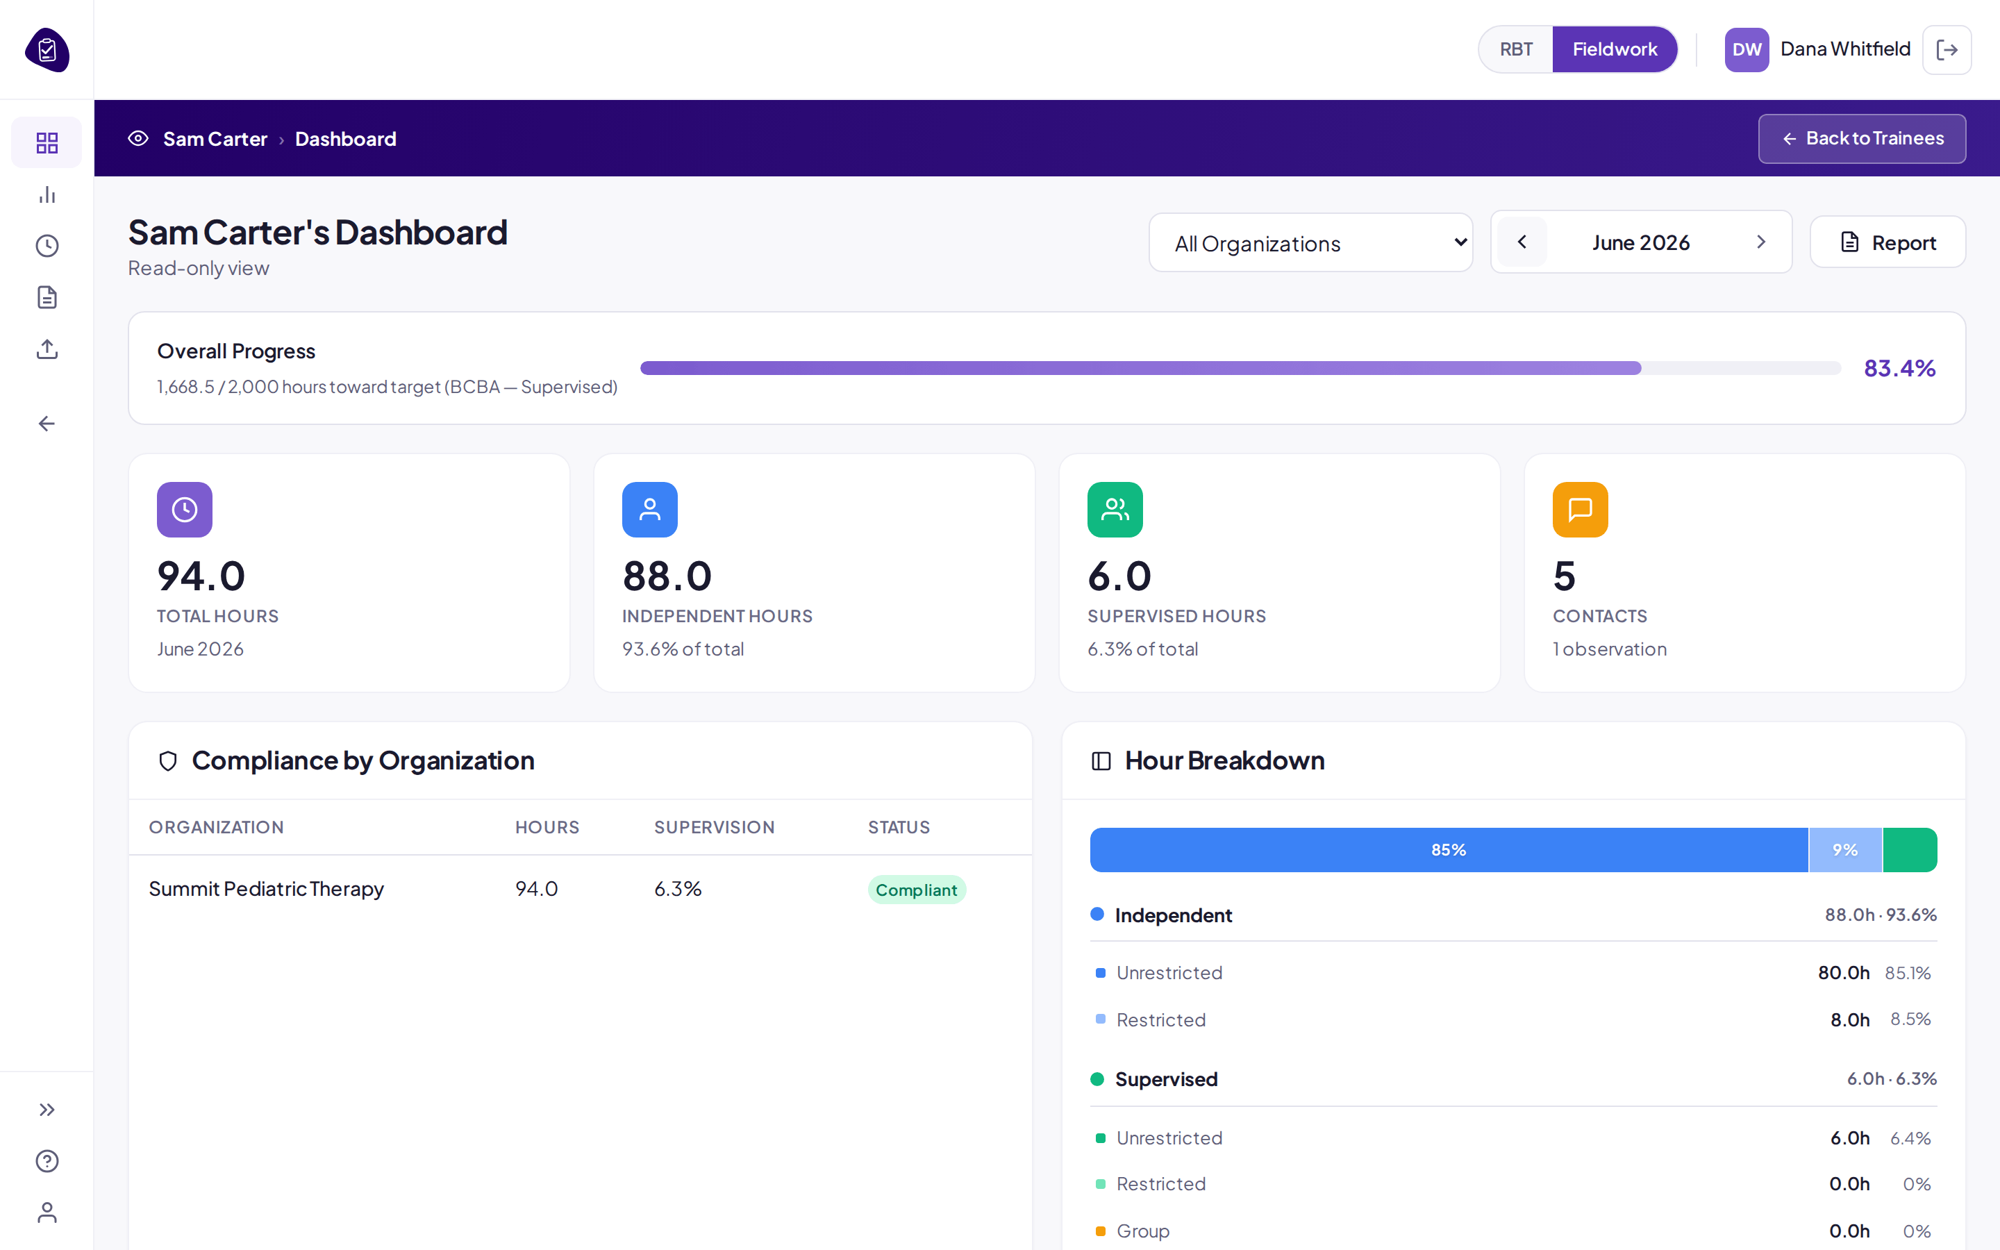Click the 83.4% progress value

(1899, 368)
